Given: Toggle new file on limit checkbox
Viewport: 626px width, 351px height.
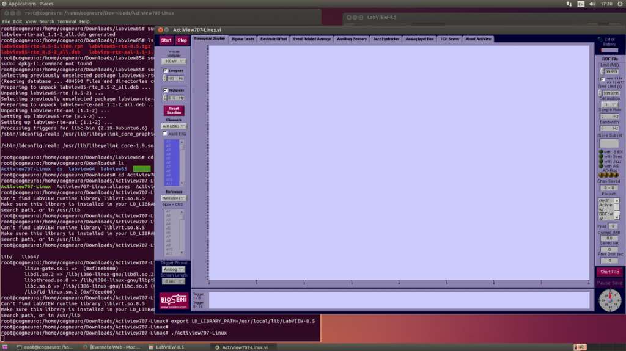Looking at the screenshot, I should [x=602, y=79].
